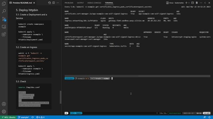
Task: Click the tmux session number badge
Action: pyautogui.click(x=66, y=113)
